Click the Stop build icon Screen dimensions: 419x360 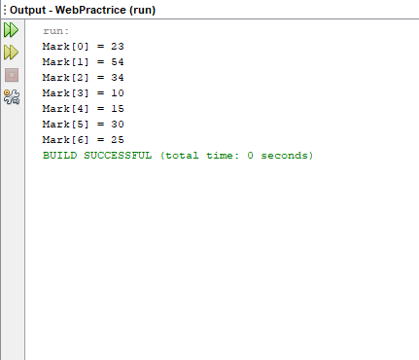[x=12, y=75]
